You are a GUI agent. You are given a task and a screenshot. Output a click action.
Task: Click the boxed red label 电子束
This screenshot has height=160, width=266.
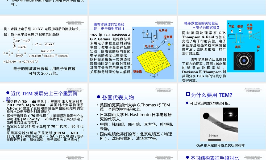point(149,46)
